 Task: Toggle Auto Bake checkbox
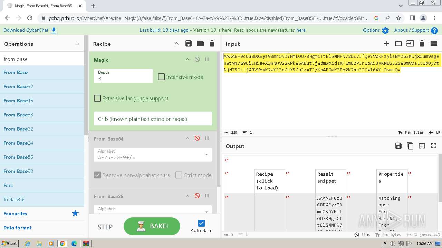coord(202,223)
